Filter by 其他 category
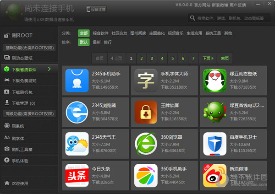Image resolution: width=275 pixels, height=194 pixels. [x=228, y=33]
